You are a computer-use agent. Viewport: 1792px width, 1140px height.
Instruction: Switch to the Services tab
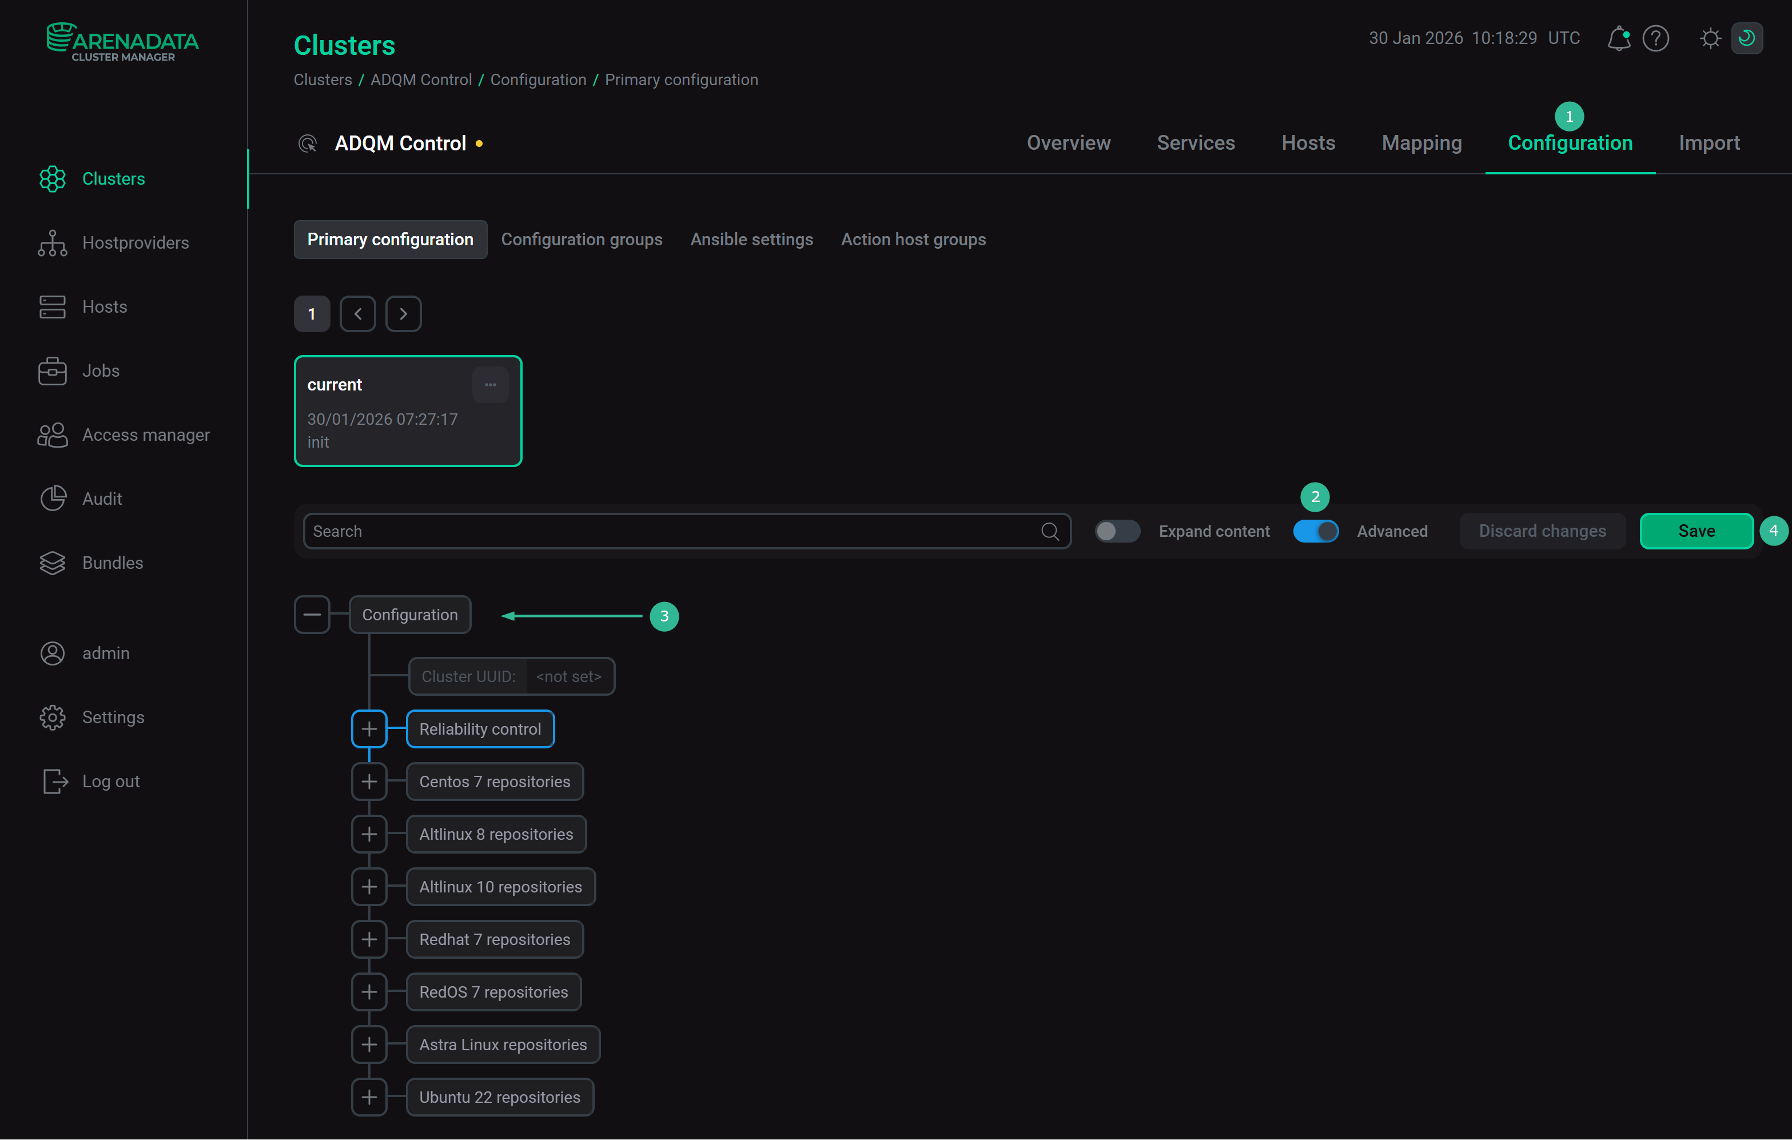coord(1195,142)
